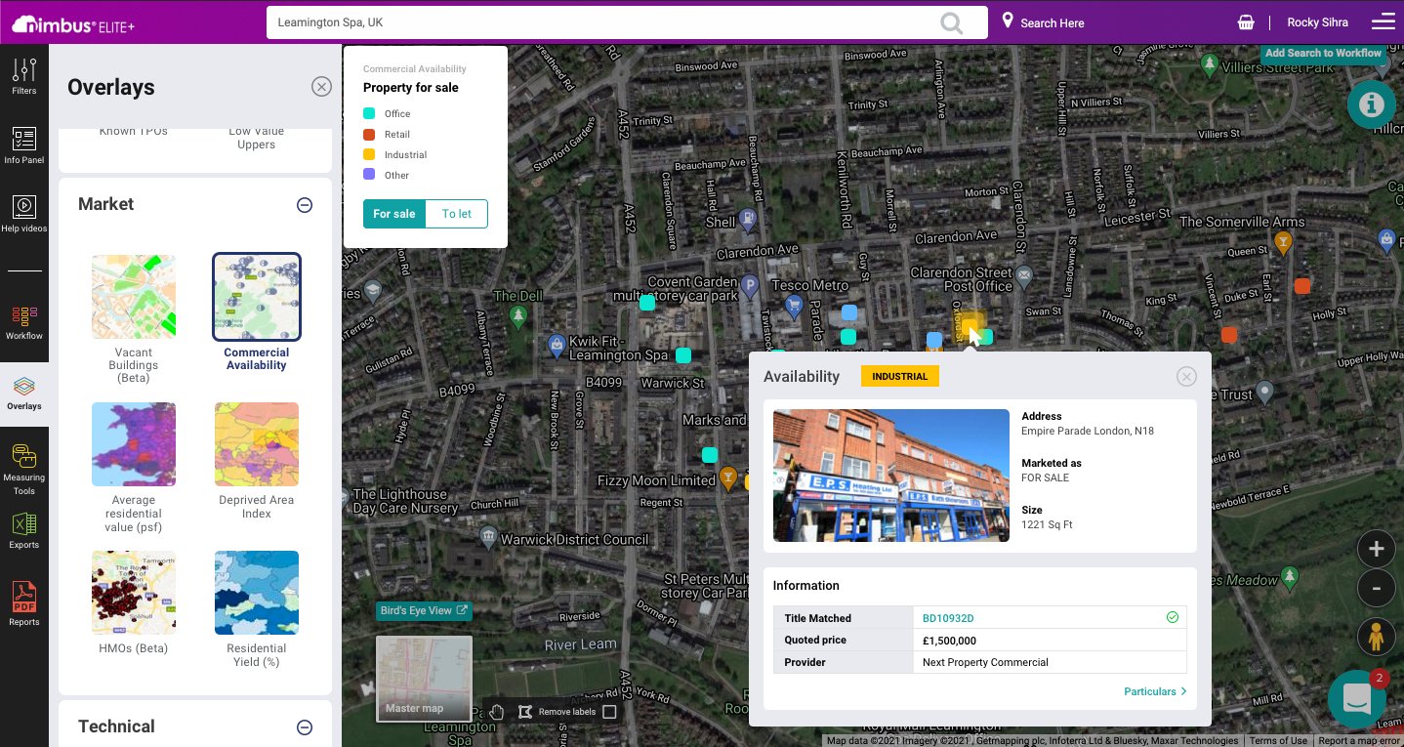
Task: Click the Retail red legend swatch
Action: coord(369,134)
